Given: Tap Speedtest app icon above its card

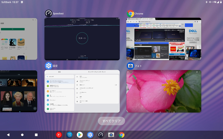Looking at the screenshot, I should tap(49, 13).
